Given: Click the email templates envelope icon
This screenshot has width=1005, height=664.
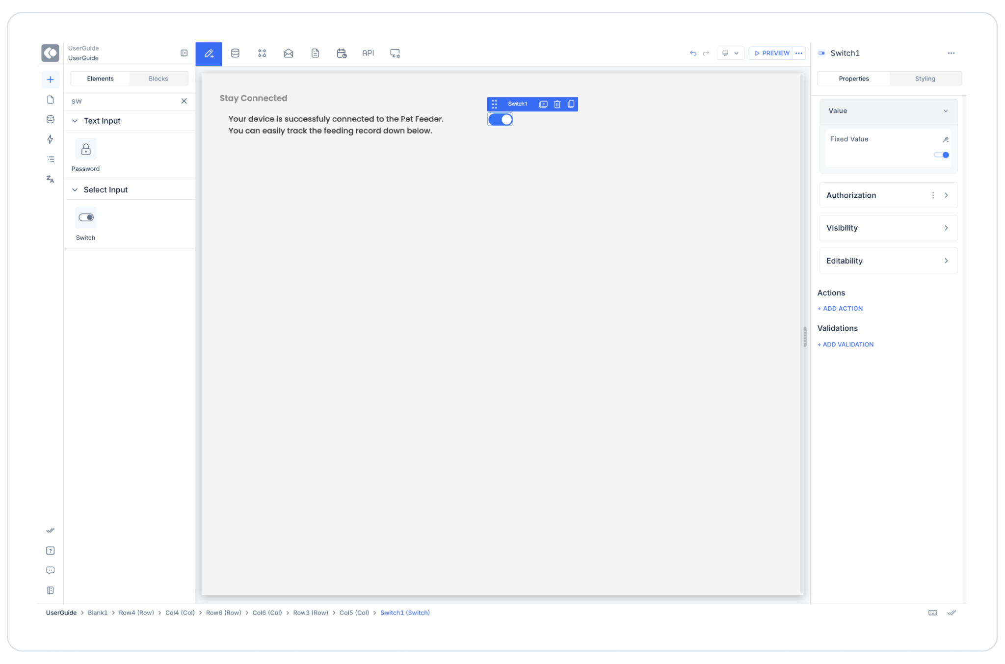Looking at the screenshot, I should click(289, 53).
